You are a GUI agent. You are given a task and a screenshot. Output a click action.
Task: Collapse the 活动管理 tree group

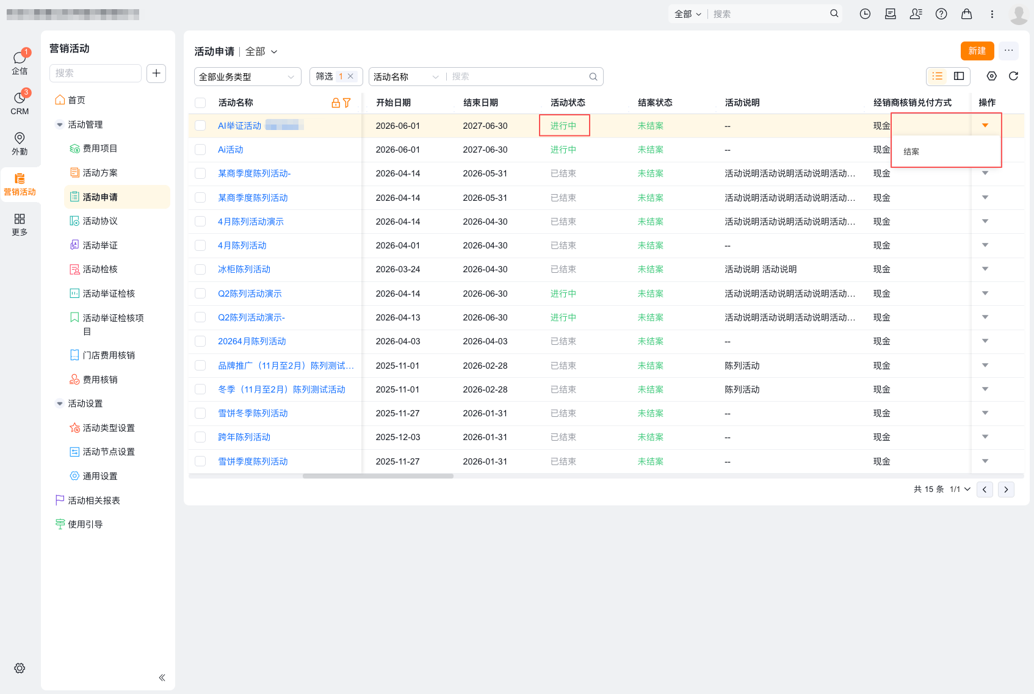pyautogui.click(x=59, y=125)
